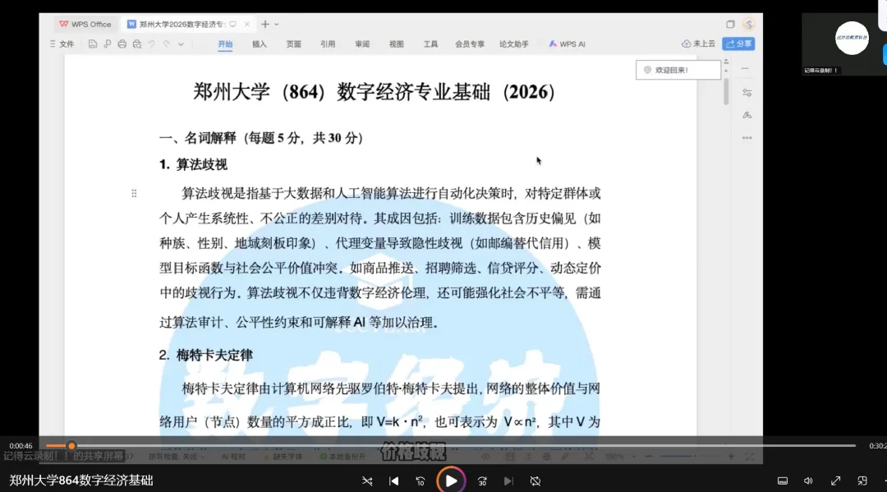Image resolution: width=887 pixels, height=492 pixels.
Task: Select the 页面 ribbon tab
Action: [x=293, y=44]
